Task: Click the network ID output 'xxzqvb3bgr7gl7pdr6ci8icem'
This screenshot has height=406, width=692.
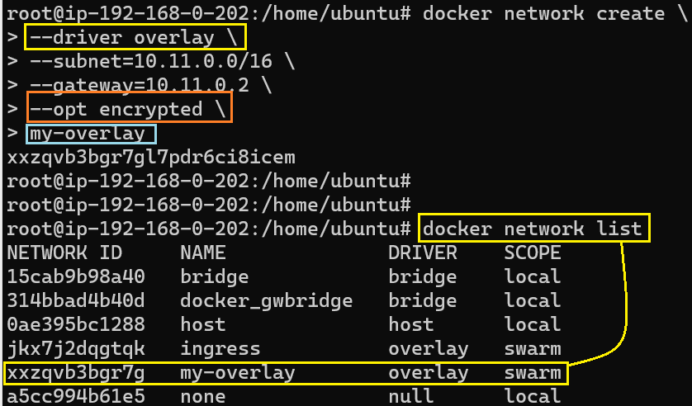Action: pos(150,157)
